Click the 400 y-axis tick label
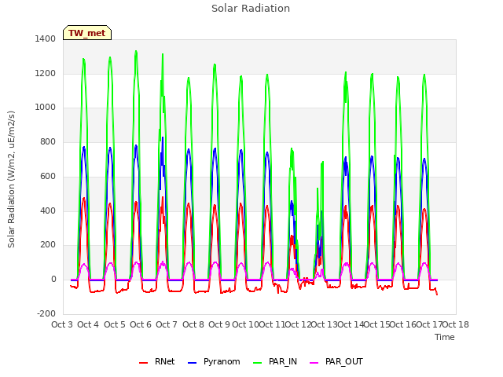 tap(48, 210)
